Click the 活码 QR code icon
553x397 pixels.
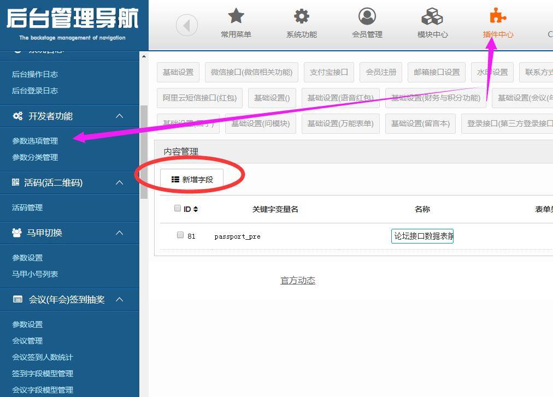coord(15,182)
